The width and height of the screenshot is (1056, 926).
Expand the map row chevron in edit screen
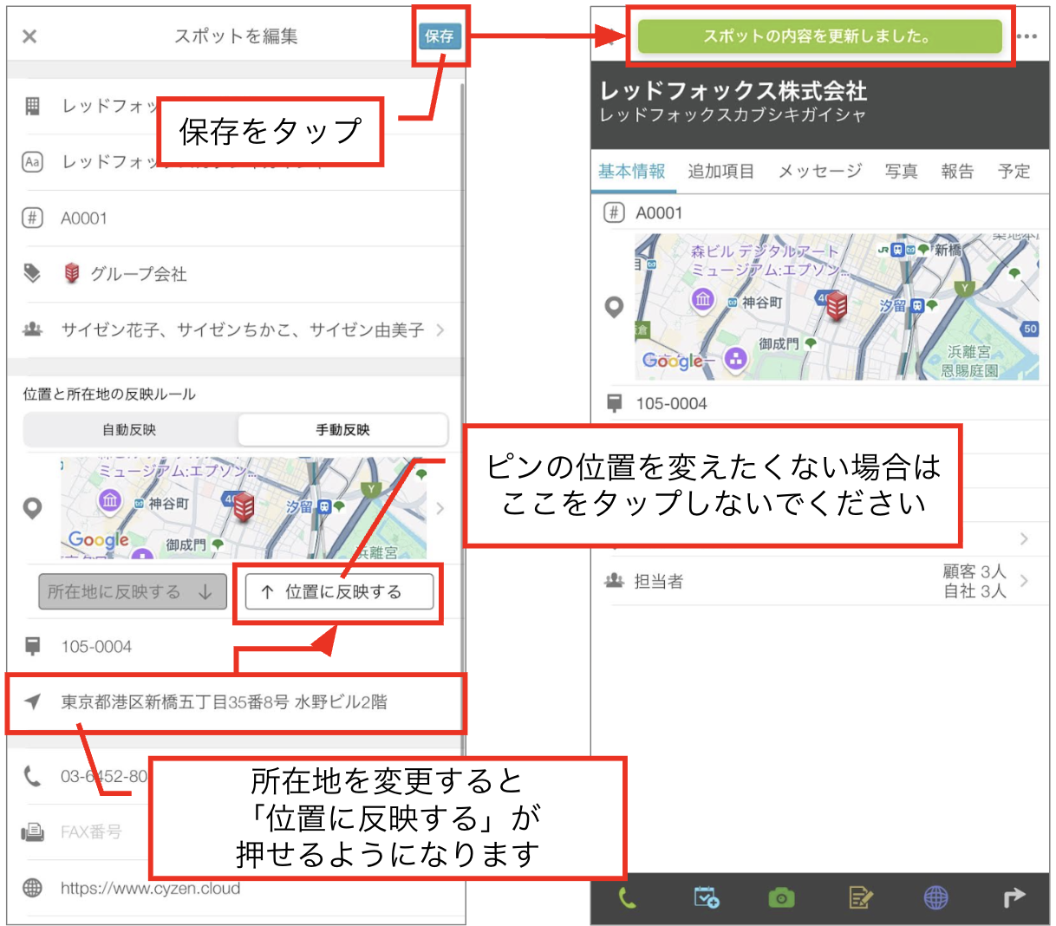click(x=440, y=508)
